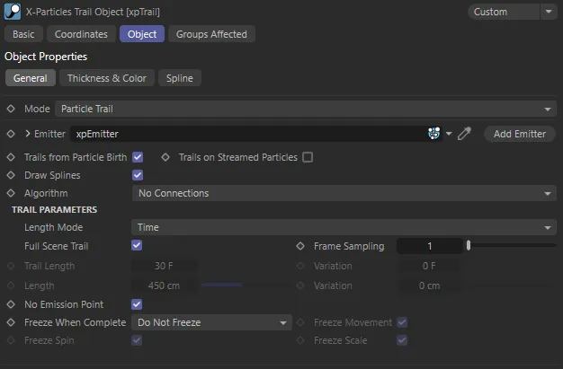This screenshot has width=563, height=369.
Task: Enable Trails on Streamed Particles checkbox
Action: point(308,157)
